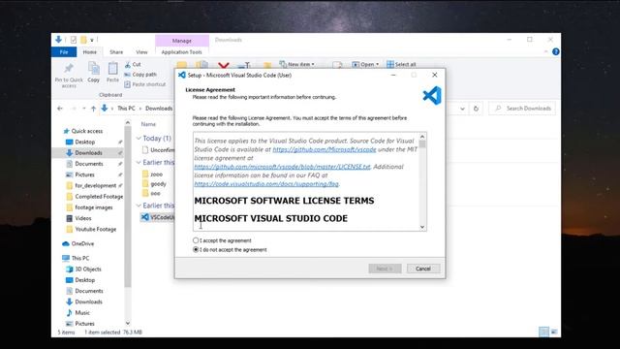Click 'Downloads' in the address breadcrumb
Image resolution: width=620 pixels, height=349 pixels.
(x=159, y=109)
